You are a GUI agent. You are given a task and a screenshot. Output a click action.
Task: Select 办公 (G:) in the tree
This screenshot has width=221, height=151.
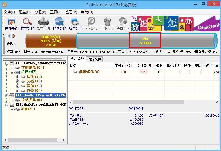click(x=34, y=91)
